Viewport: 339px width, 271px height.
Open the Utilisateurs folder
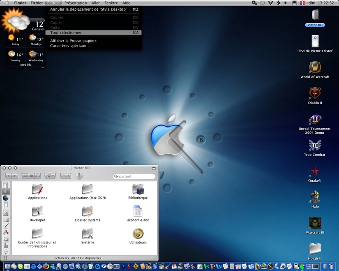(x=138, y=236)
